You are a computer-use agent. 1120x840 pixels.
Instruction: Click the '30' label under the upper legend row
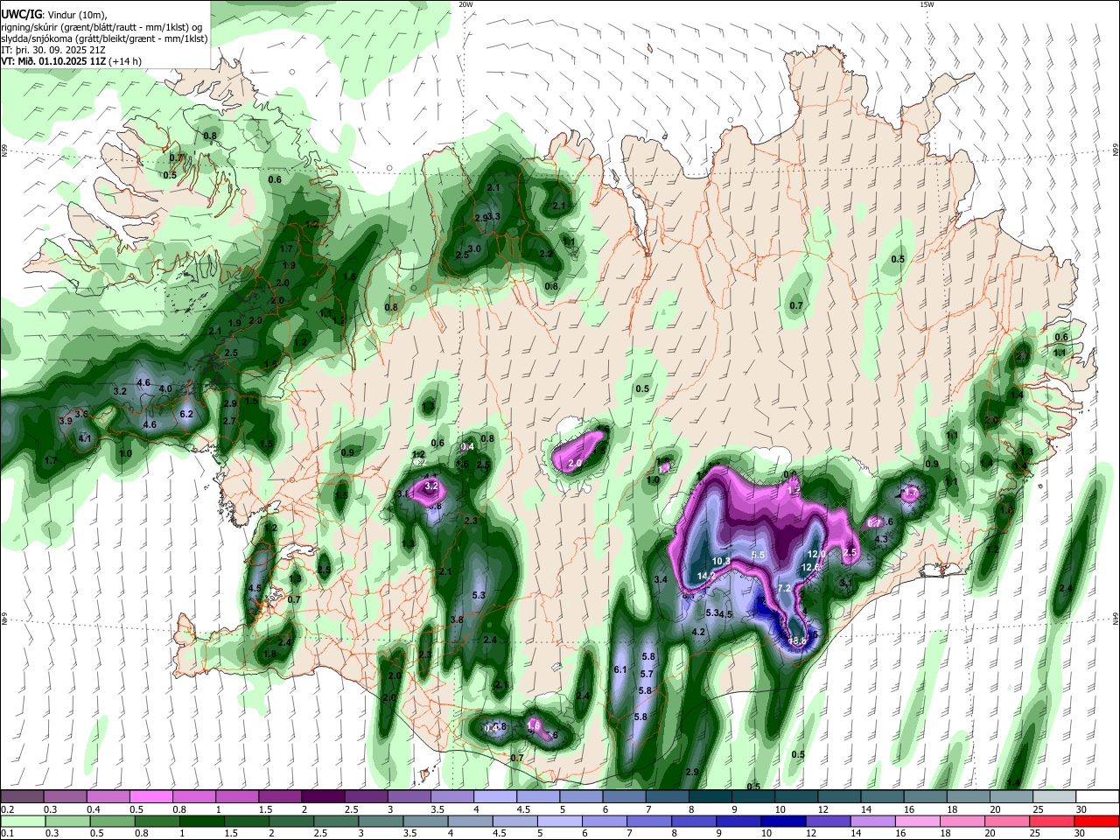tap(1081, 809)
